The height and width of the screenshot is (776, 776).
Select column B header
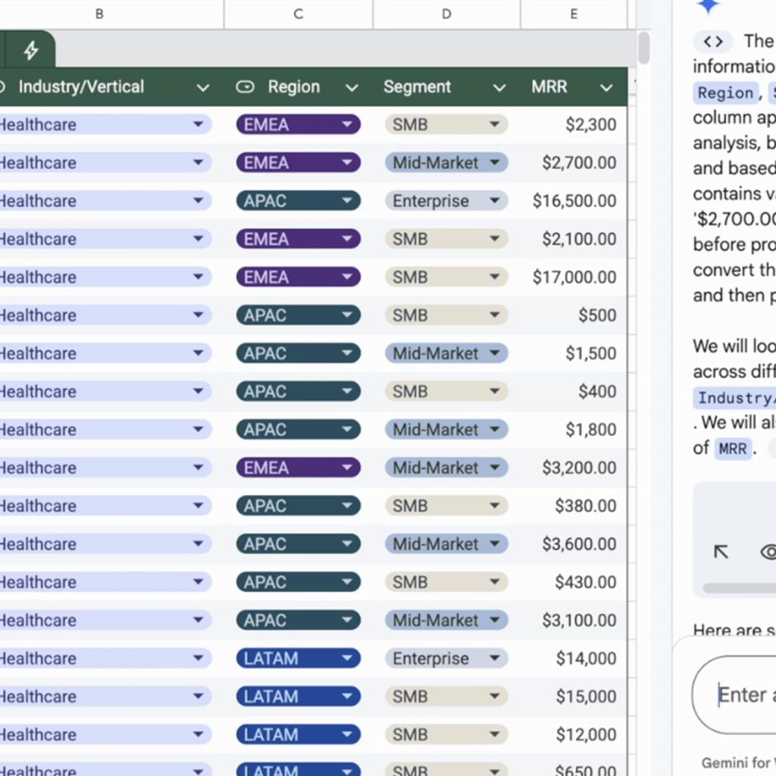tap(99, 14)
